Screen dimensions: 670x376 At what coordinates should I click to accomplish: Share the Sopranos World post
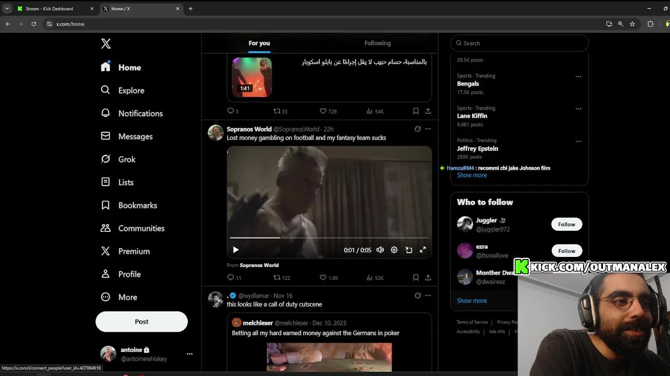click(428, 278)
